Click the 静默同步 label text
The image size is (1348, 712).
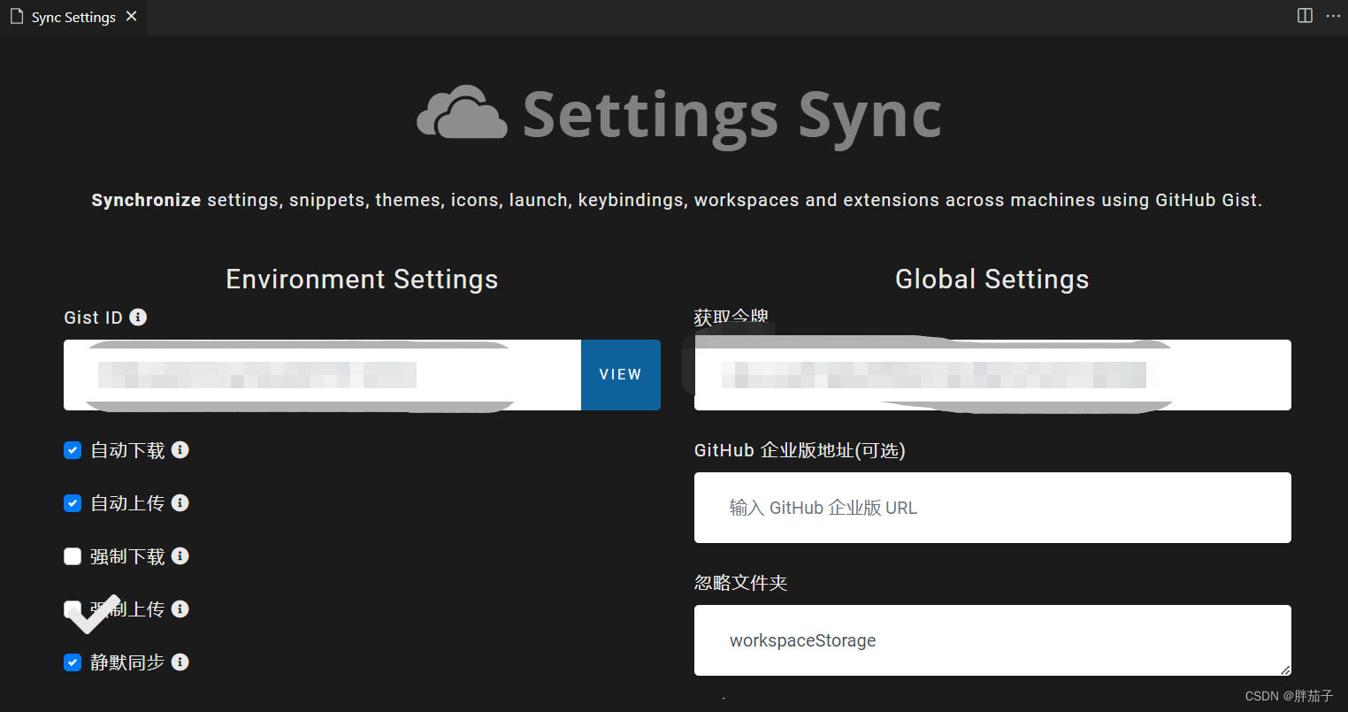click(127, 662)
